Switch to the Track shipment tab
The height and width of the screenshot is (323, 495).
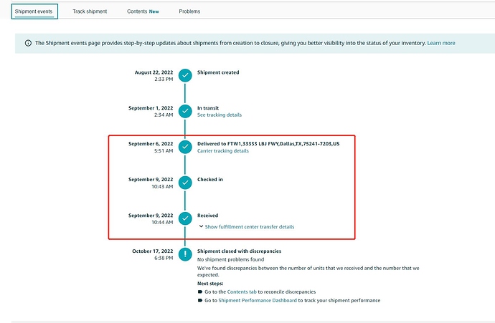point(90,11)
